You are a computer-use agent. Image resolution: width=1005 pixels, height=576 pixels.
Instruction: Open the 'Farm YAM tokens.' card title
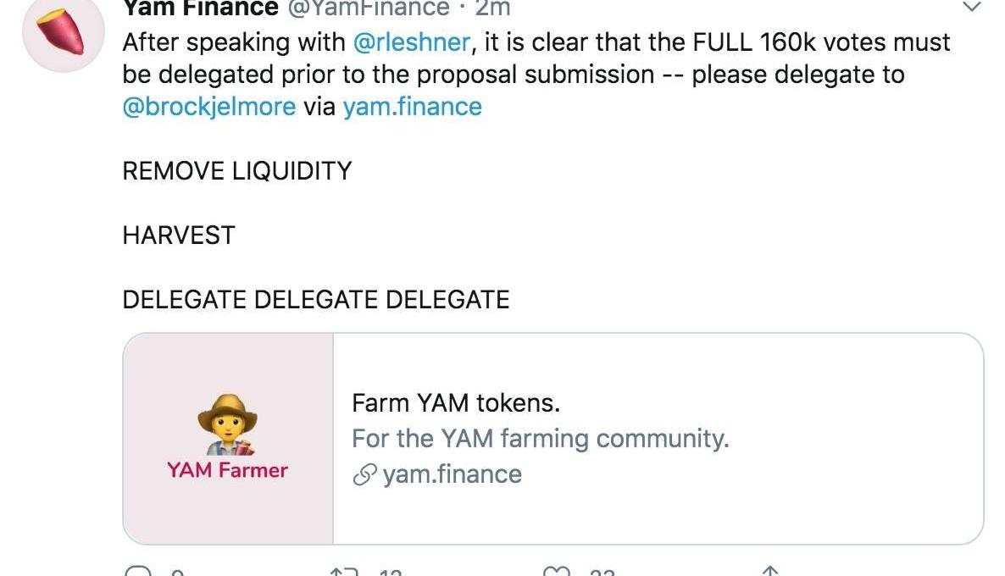(456, 403)
